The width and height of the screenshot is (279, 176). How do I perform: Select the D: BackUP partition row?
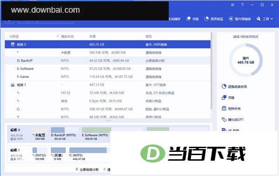click(108, 60)
